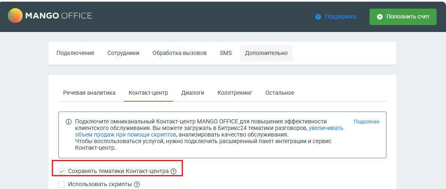Click the question mark icon beside Поддержка
This screenshot has height=189, width=446.
click(x=318, y=17)
